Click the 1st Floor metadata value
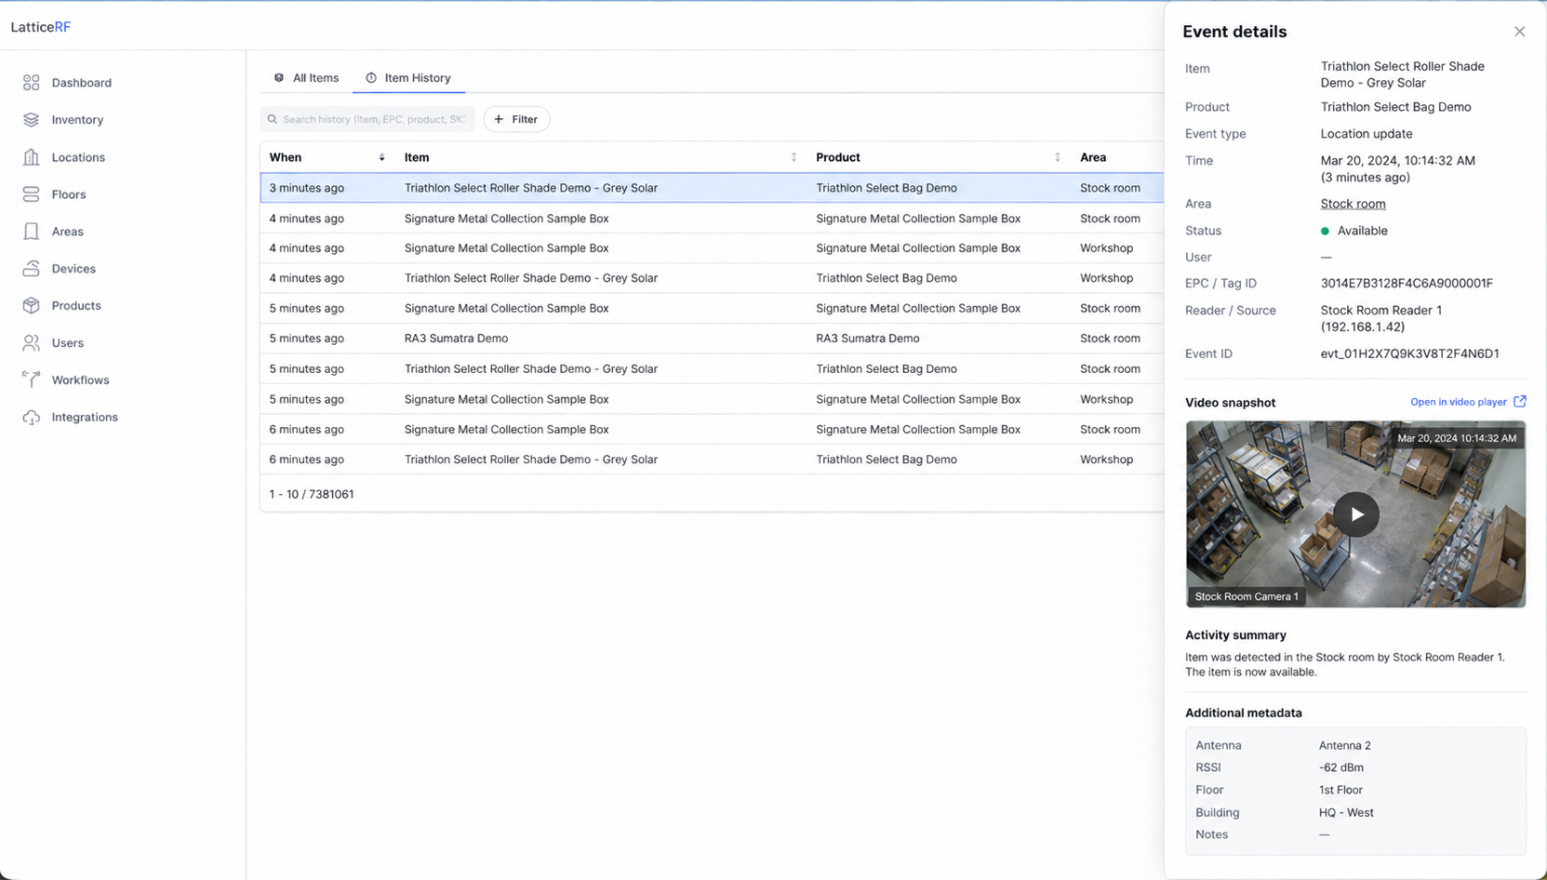 click(x=1340, y=791)
